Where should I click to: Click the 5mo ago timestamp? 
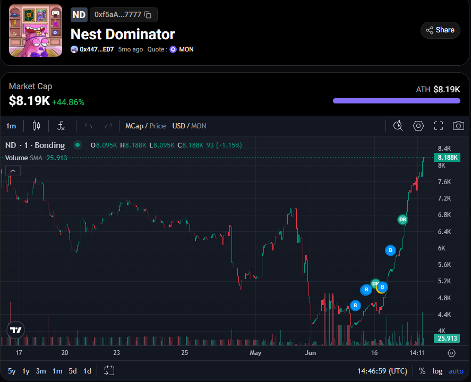pos(131,49)
